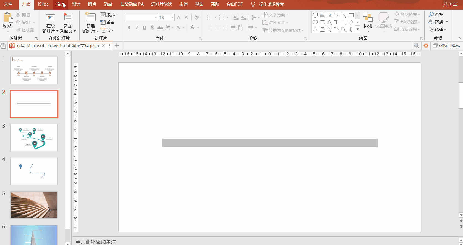
Task: Expand the shapes gallery more arrow
Action: [x=358, y=29]
